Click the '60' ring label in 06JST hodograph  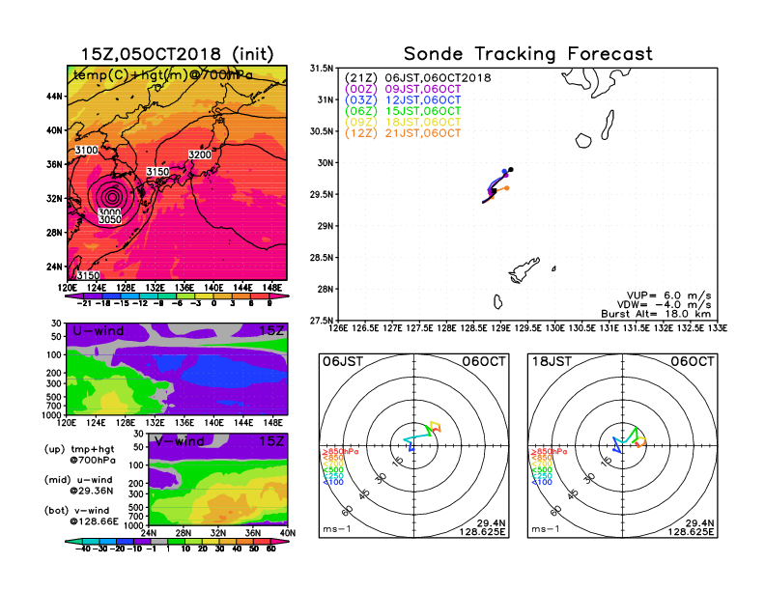(x=347, y=511)
